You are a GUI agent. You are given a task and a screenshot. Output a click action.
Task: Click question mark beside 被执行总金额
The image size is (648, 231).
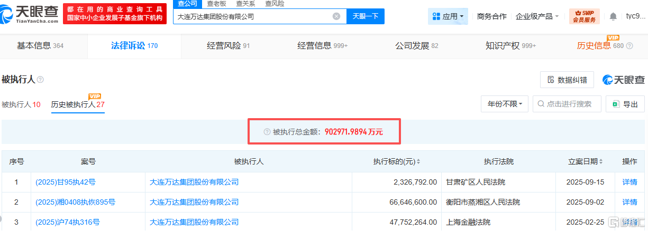(x=267, y=132)
